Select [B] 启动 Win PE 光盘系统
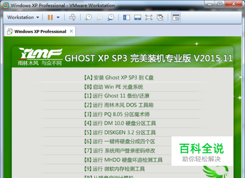Screen dimensions: 245x178 (114, 87)
